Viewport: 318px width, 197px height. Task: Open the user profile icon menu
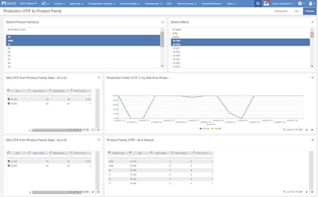(x=312, y=3)
